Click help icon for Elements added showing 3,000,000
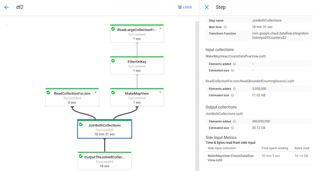 point(234,89)
